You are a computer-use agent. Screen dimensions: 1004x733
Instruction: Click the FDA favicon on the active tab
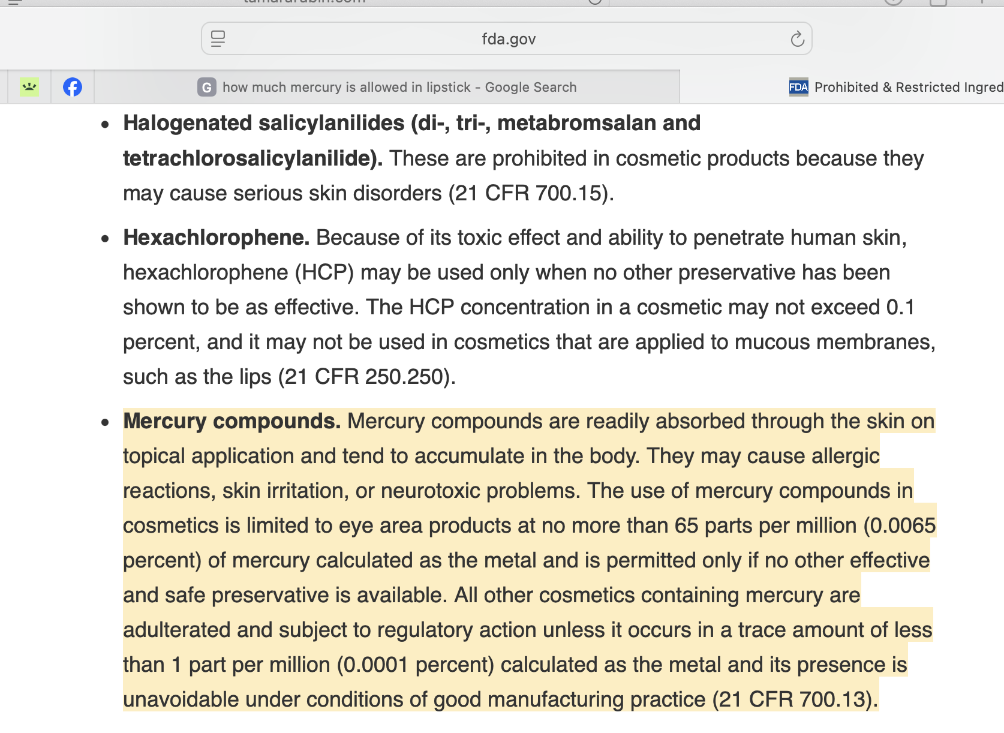point(798,87)
